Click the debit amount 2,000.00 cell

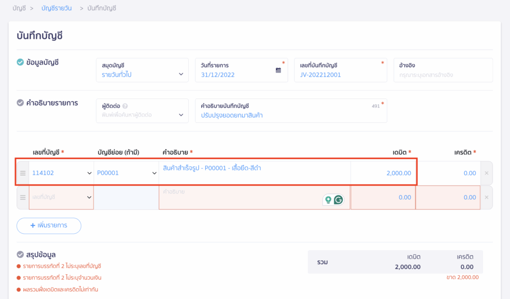(383, 173)
